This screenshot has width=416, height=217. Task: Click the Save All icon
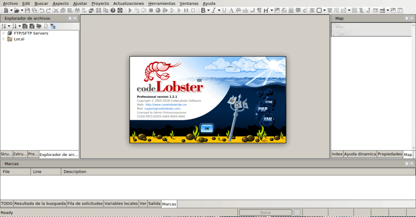coord(34,10)
